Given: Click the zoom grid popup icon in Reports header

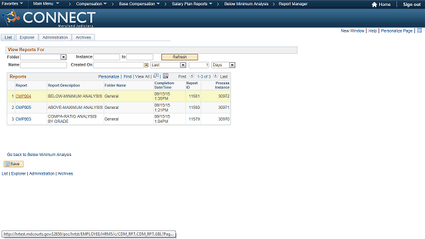Looking at the screenshot, I should pos(156,76).
